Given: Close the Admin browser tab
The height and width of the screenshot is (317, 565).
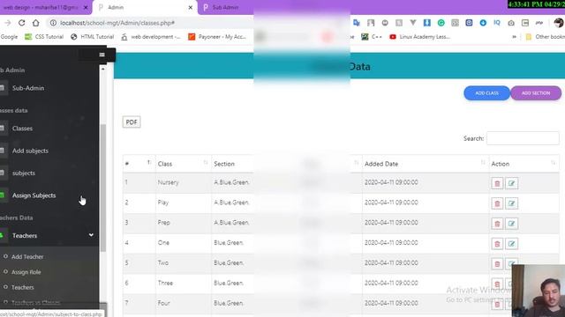Looking at the screenshot, I should click(x=191, y=7).
